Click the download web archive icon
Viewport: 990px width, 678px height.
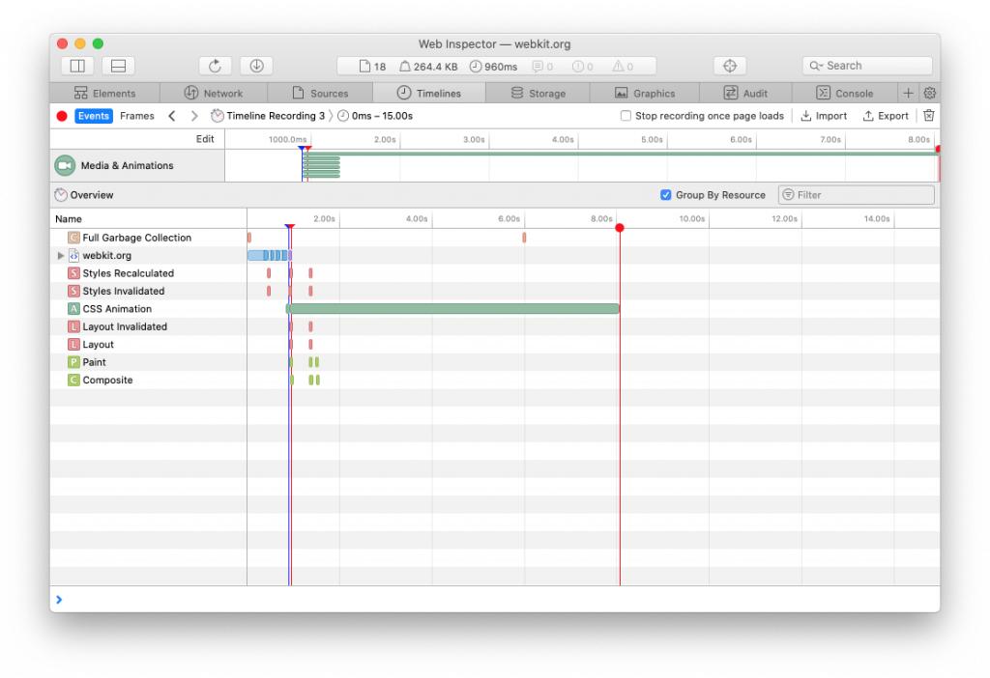coord(255,65)
